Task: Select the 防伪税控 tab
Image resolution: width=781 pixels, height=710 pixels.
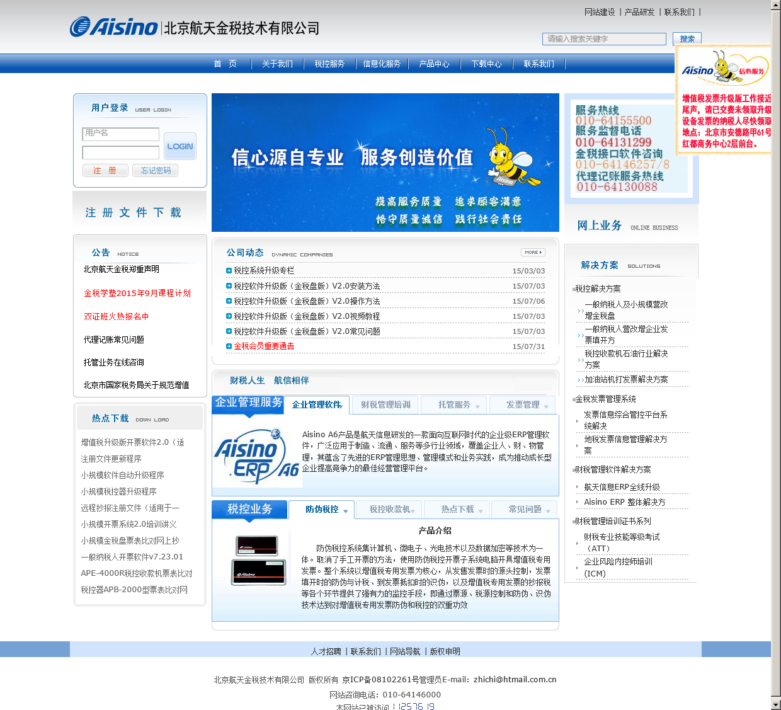Action: pyautogui.click(x=322, y=509)
